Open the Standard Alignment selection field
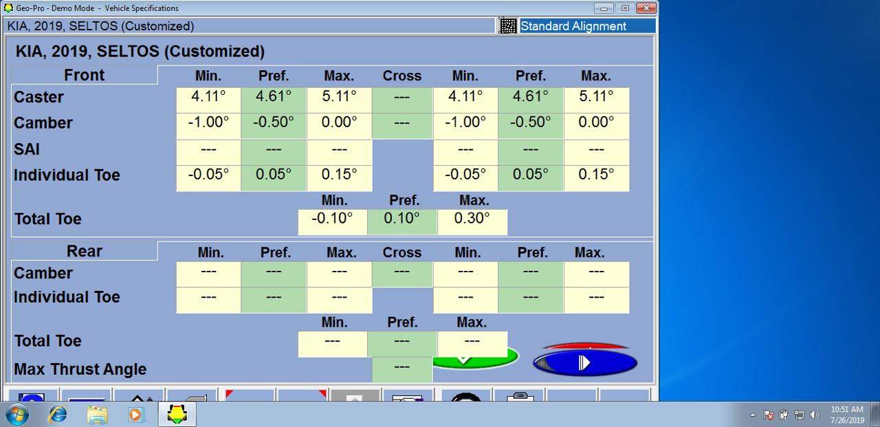Viewport: 880px width, 427px height. pyautogui.click(x=587, y=26)
